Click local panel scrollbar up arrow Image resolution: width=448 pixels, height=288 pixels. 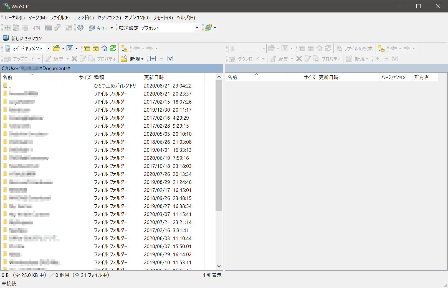pyautogui.click(x=219, y=77)
